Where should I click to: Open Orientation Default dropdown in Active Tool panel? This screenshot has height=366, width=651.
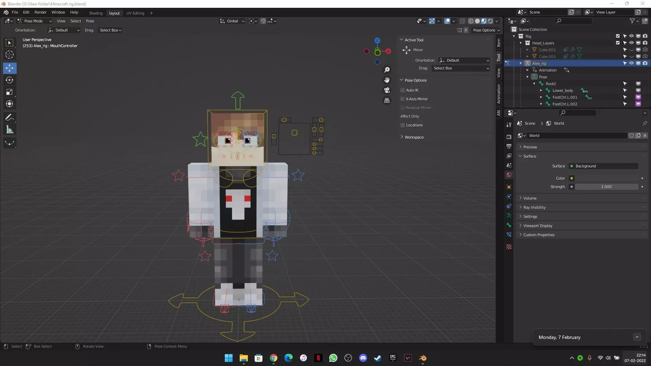click(464, 60)
